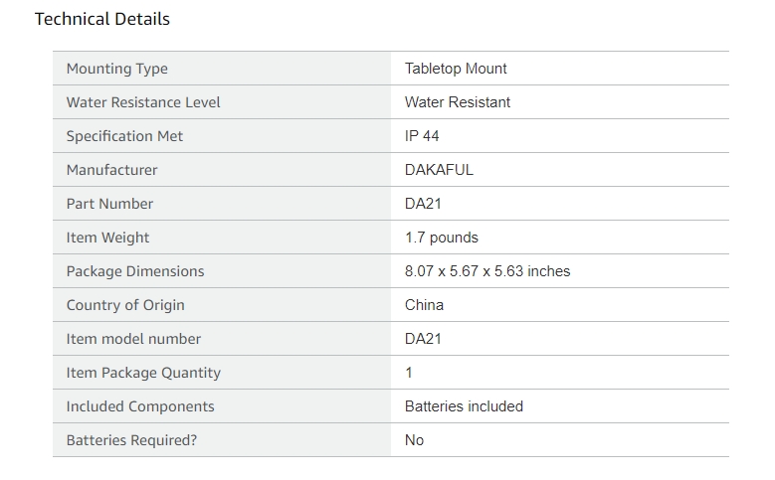This screenshot has width=775, height=480.
Task: Click the 1.7 pounds value
Action: (x=442, y=238)
